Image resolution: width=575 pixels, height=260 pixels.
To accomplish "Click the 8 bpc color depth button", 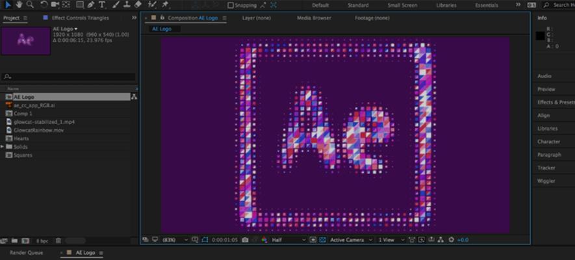I will tap(42, 241).
